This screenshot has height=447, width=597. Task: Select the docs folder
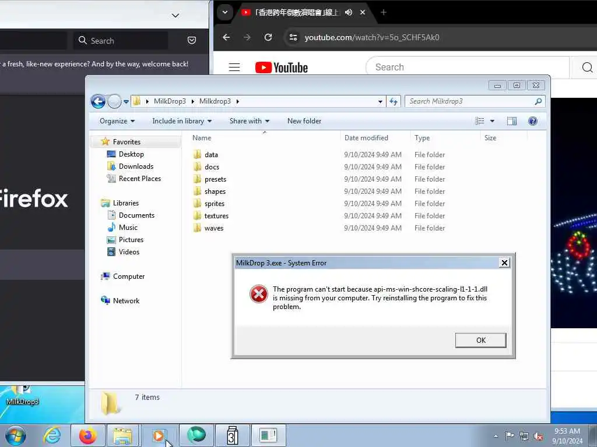212,167
